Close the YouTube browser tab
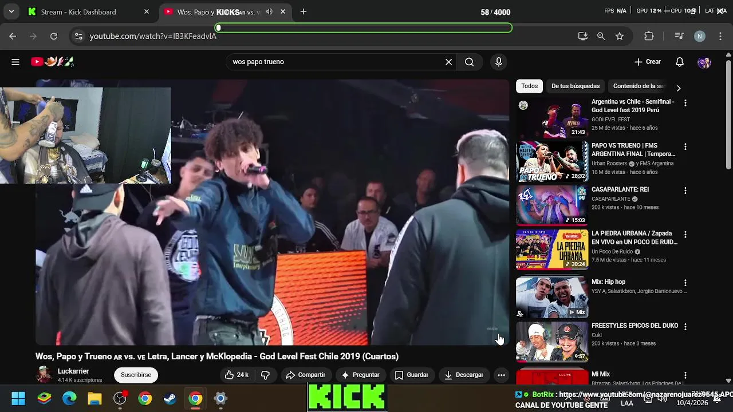The height and width of the screenshot is (412, 733). tap(283, 12)
